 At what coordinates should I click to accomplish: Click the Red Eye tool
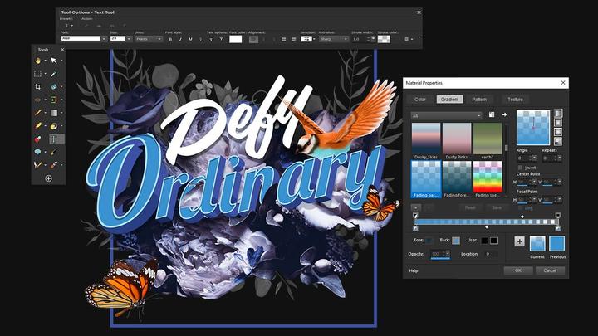click(x=38, y=100)
